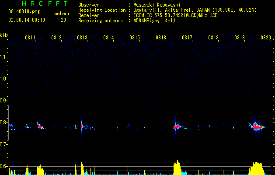Click the meteor count 23

tap(63, 20)
